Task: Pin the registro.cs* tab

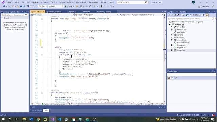Action: click(x=41, y=12)
